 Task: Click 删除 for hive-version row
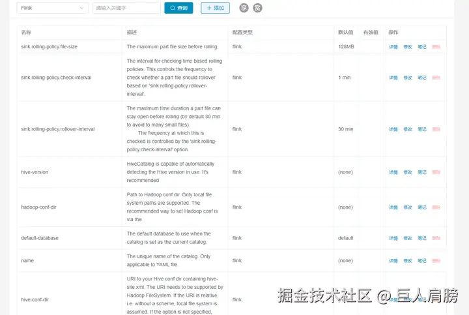click(436, 172)
